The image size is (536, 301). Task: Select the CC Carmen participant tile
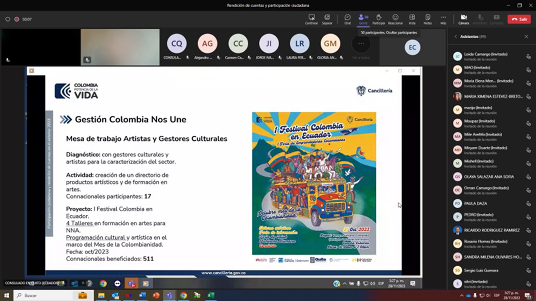tap(238, 47)
